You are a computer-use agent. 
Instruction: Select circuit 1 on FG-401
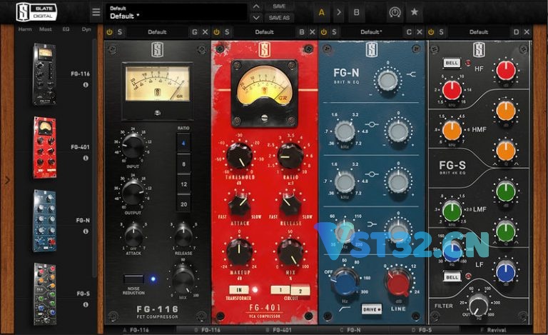(x=280, y=290)
